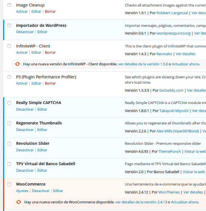Visit the TPV Banco Sabadell plugin website
The image size is (206, 211).
194,172
